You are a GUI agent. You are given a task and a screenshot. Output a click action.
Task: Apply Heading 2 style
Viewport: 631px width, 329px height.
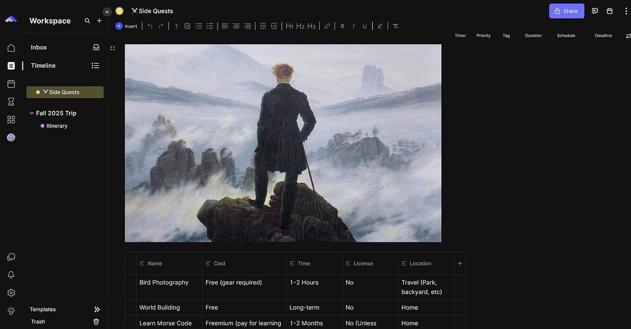click(300, 26)
